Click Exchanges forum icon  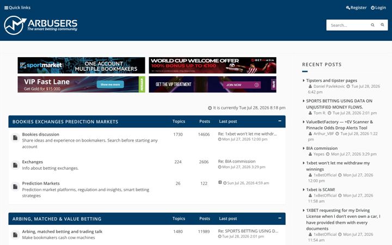[15, 166]
